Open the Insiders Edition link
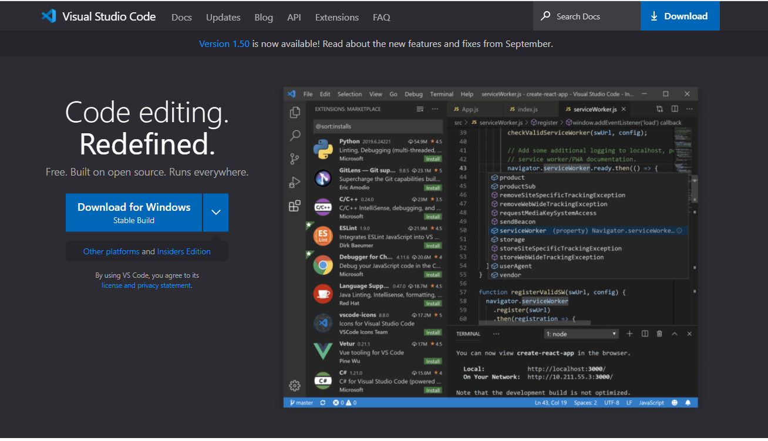This screenshot has height=441, width=768. point(184,251)
